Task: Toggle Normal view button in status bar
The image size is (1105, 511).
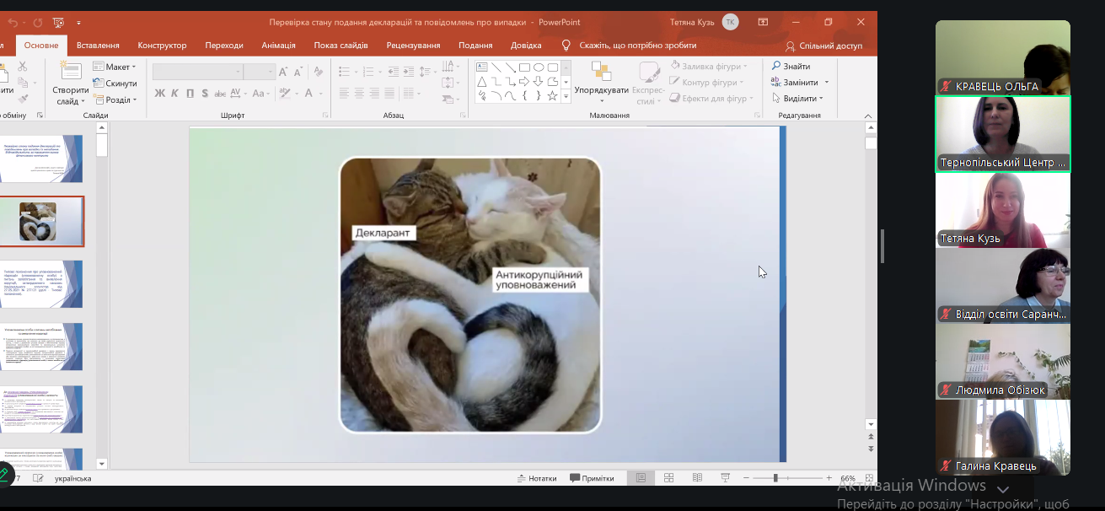Action: 641,478
